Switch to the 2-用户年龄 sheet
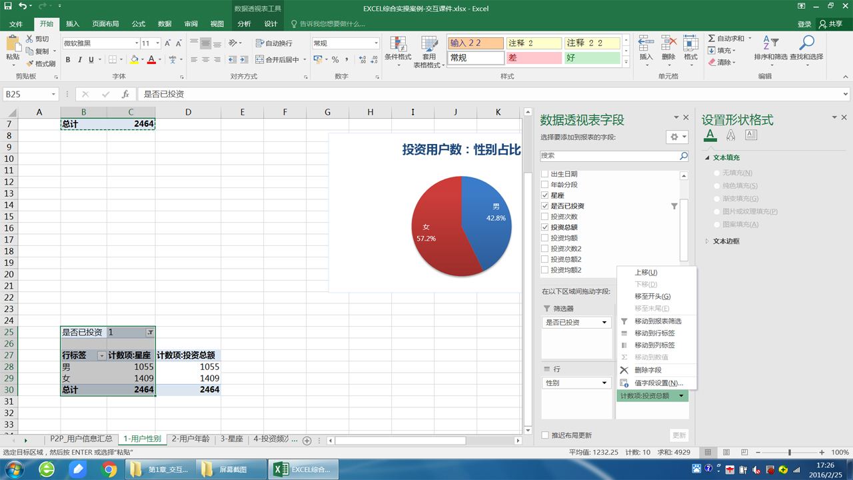 point(191,439)
